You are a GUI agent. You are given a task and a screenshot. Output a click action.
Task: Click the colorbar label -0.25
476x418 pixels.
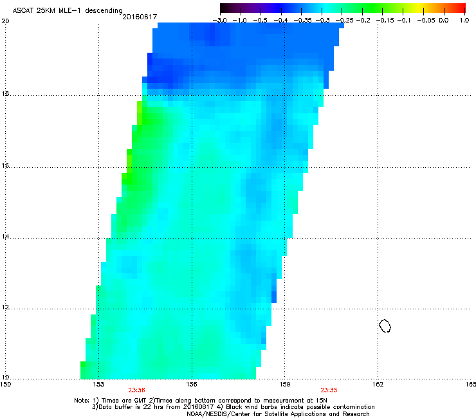coord(344,21)
